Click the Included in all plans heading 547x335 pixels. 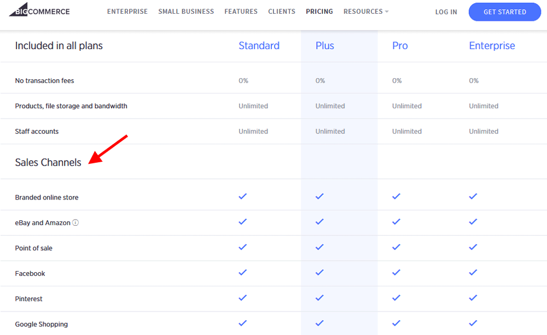[59, 46]
